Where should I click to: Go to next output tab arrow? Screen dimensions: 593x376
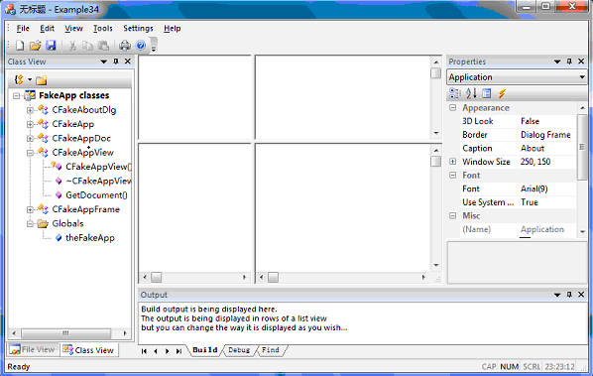click(x=168, y=351)
